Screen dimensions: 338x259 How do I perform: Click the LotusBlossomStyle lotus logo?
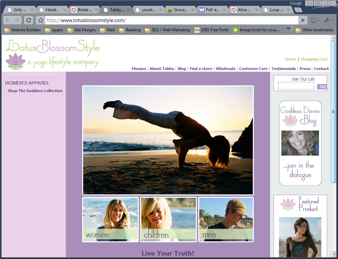tap(15, 62)
